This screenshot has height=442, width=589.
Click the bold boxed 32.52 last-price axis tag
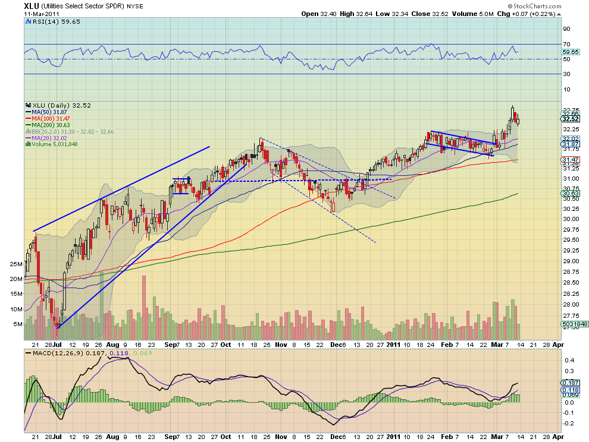pos(571,119)
